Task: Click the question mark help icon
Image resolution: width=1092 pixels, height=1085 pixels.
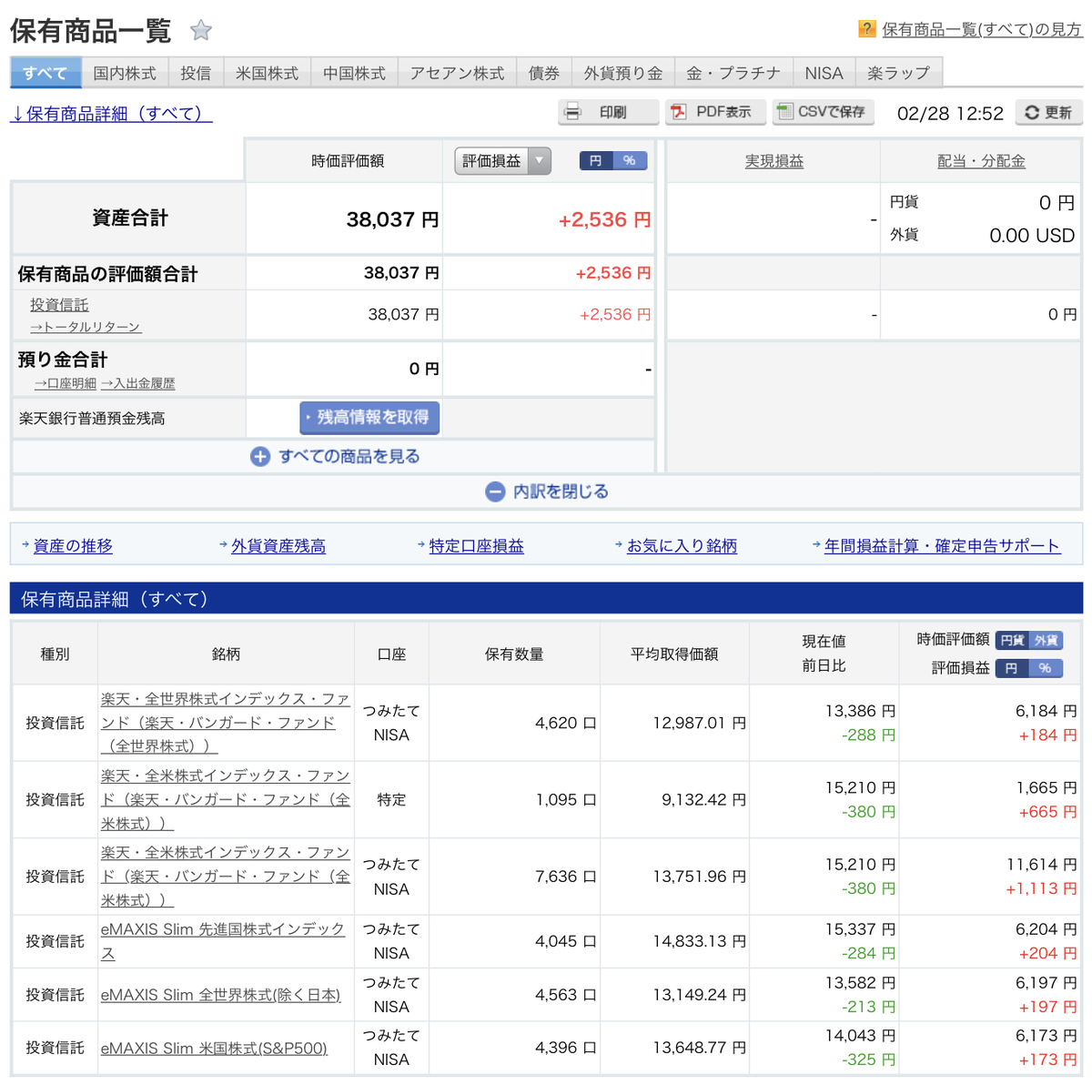Action: click(867, 29)
